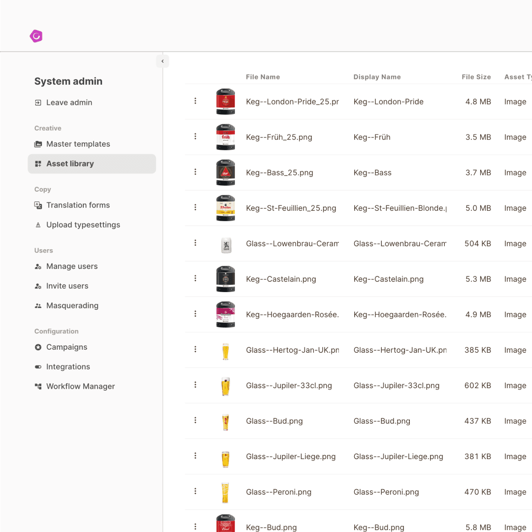The height and width of the screenshot is (532, 532).
Task: Click the Campaigns compass icon
Action: click(38, 347)
